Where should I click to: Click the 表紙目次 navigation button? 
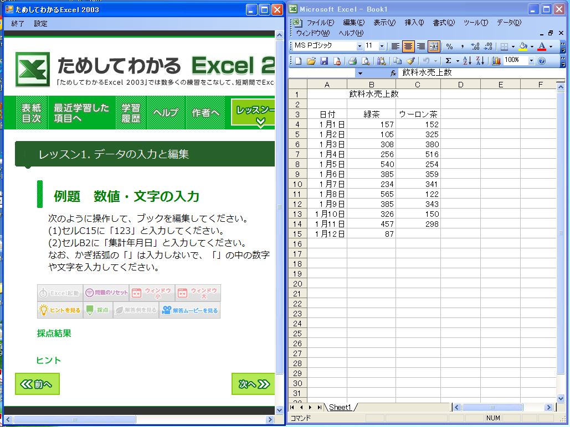click(x=32, y=113)
